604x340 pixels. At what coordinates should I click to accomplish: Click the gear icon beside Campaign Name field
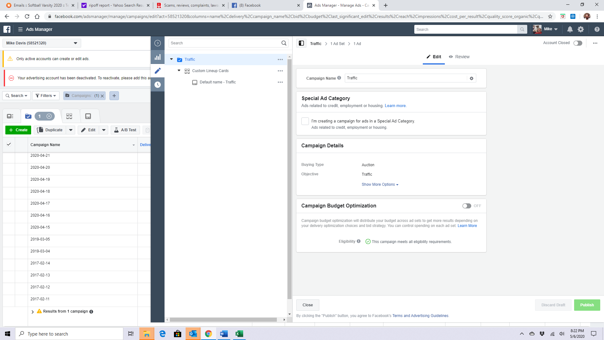click(472, 78)
